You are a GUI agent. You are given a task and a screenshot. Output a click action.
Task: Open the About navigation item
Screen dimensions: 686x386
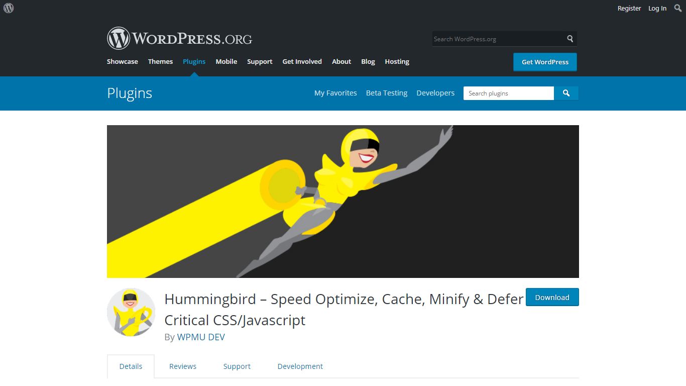click(341, 61)
